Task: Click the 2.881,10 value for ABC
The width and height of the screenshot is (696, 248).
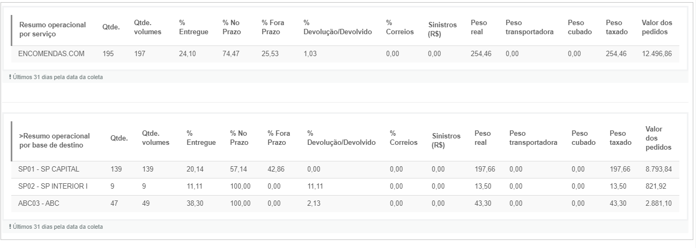Action: (660, 204)
